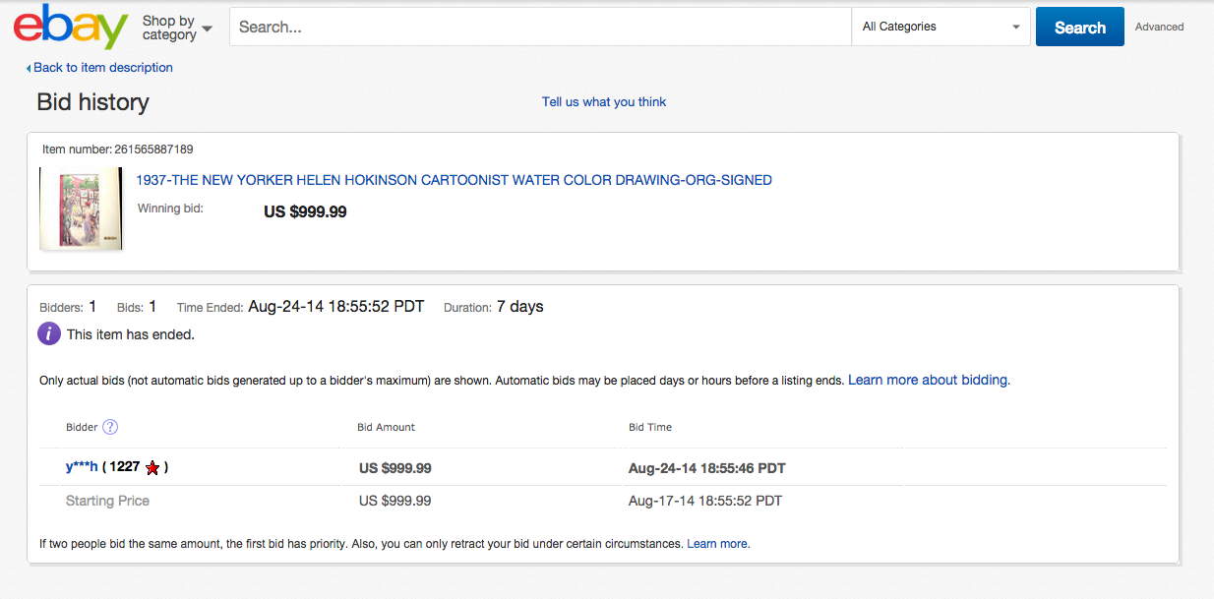Select start time Aug-17-14 18:55:52 PDT
The image size is (1214, 599).
(x=705, y=501)
